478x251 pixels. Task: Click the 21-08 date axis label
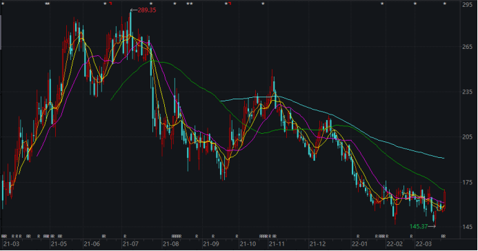pyautogui.click(x=171, y=244)
